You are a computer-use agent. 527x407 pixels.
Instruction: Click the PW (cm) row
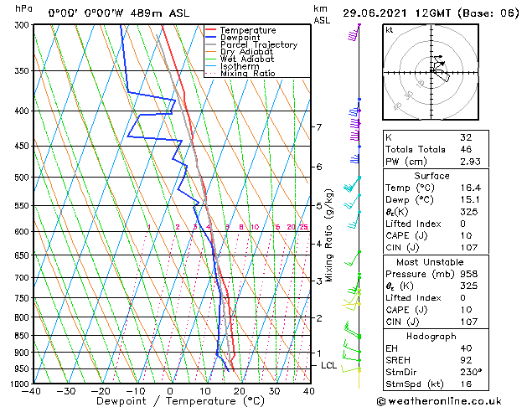click(436, 162)
